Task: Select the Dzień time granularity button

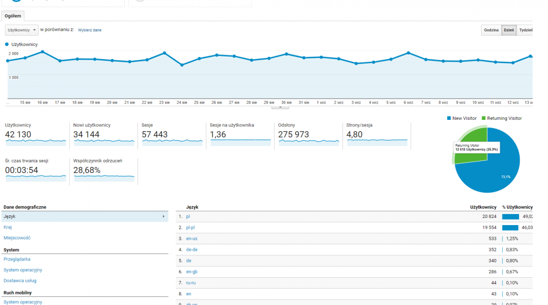Action: [x=508, y=30]
